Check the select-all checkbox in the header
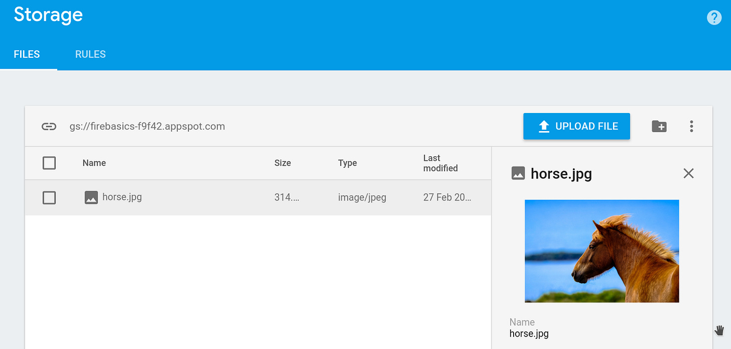Viewport: 731px width, 349px height. point(49,163)
